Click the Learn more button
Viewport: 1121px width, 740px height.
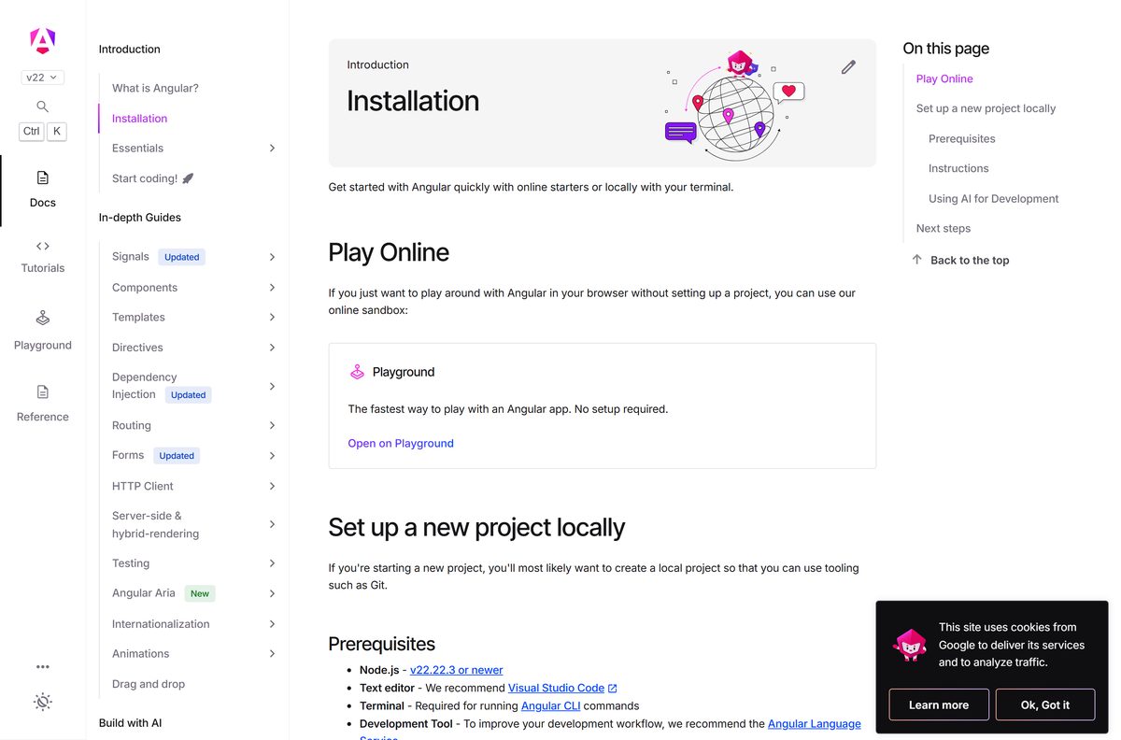(x=939, y=704)
